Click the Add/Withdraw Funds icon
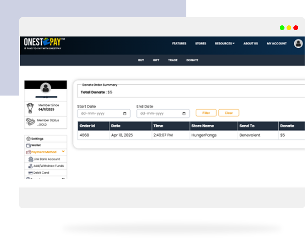305x238 pixels. [x=31, y=166]
